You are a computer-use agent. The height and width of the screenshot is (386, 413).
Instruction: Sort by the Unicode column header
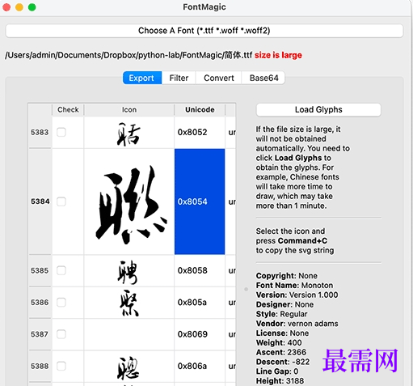[x=200, y=109]
